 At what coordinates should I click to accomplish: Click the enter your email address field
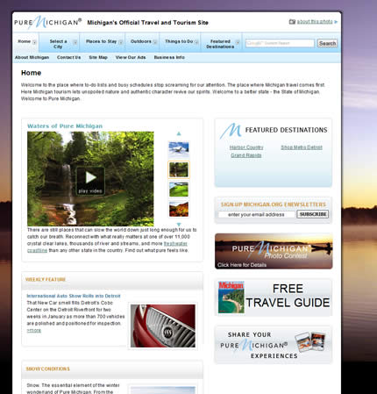coord(256,214)
